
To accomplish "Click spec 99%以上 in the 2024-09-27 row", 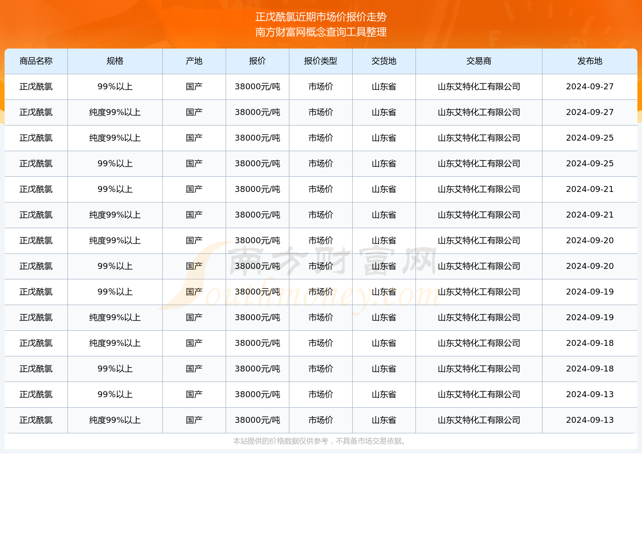I will 115,87.
